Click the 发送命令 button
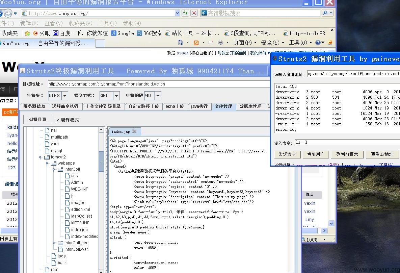This screenshot has width=400, height=273. (288, 154)
